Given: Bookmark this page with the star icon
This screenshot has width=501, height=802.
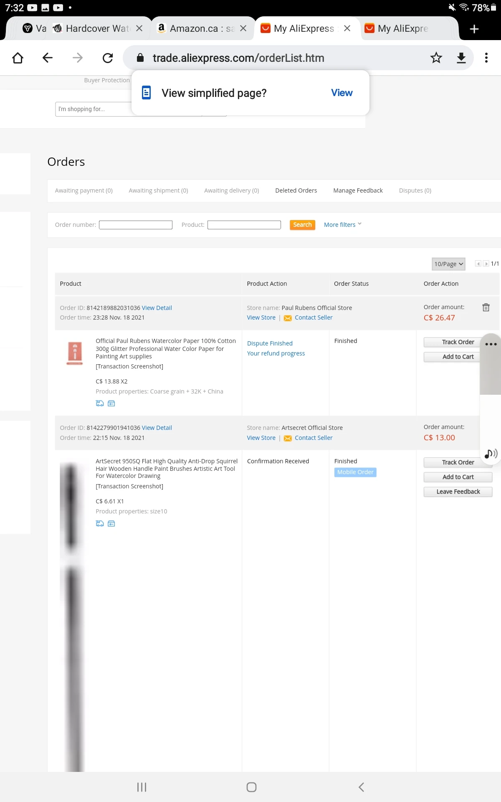Looking at the screenshot, I should (436, 58).
